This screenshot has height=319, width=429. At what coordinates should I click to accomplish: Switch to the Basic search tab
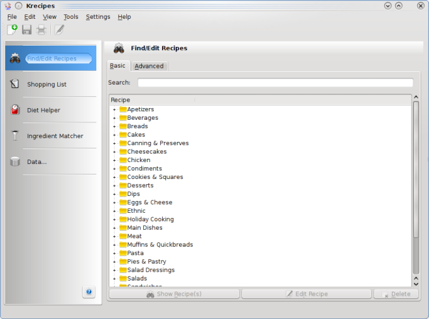pyautogui.click(x=118, y=66)
